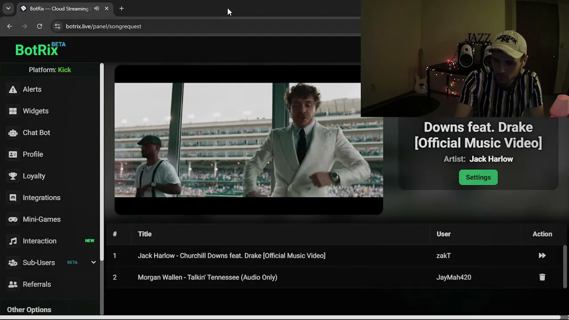The image size is (569, 320).
Task: Click the Alerts warning-triangle icon
Action: [x=13, y=89]
